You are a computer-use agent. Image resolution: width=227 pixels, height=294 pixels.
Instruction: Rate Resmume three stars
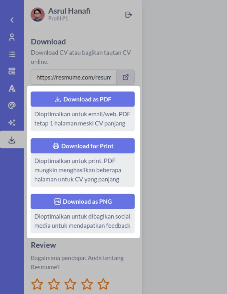[x=70, y=284]
